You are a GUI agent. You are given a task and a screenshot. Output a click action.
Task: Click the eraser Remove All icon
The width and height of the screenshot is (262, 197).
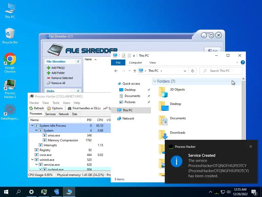click(x=49, y=83)
